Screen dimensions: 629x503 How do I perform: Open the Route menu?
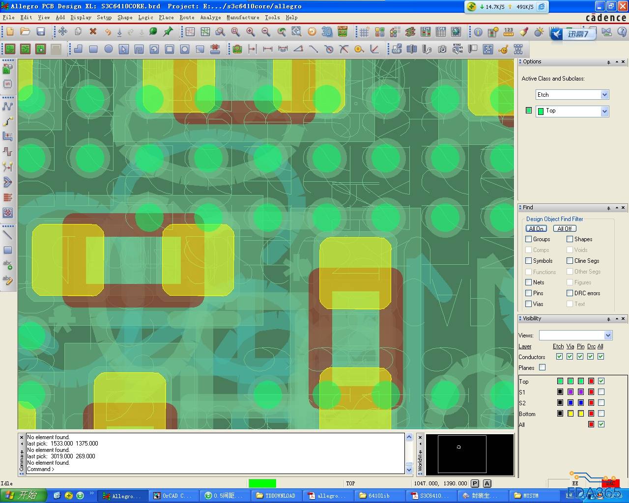[x=187, y=17]
